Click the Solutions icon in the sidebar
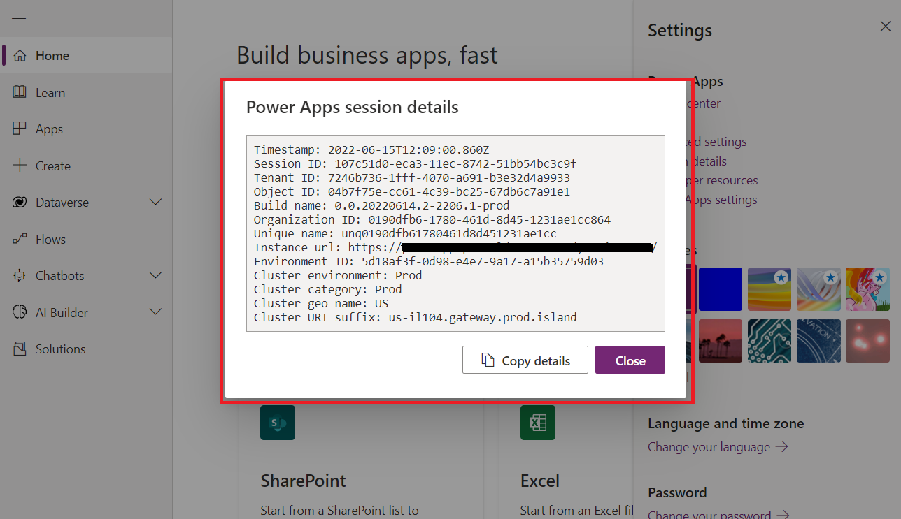The height and width of the screenshot is (519, 901). pos(20,349)
